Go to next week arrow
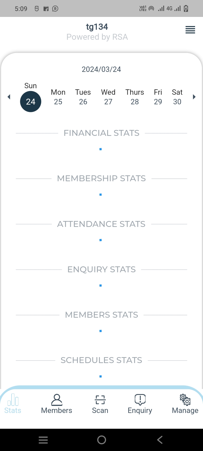The image size is (203, 451). 194,97
